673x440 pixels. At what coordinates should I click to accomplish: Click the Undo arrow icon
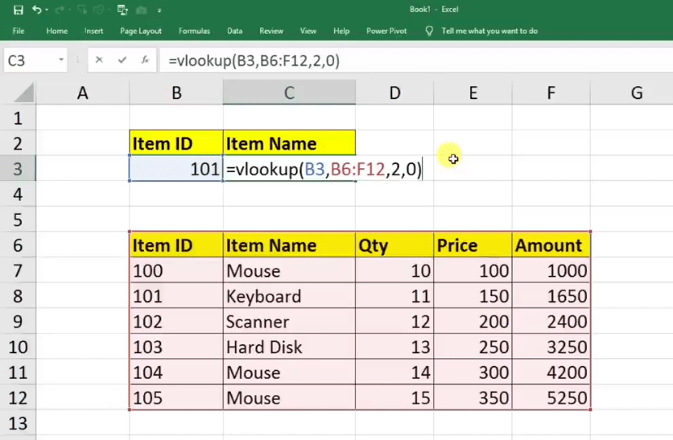coord(37,10)
